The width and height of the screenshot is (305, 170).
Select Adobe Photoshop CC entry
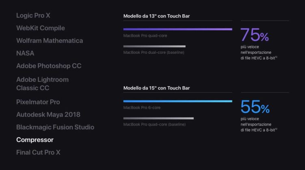(49, 66)
